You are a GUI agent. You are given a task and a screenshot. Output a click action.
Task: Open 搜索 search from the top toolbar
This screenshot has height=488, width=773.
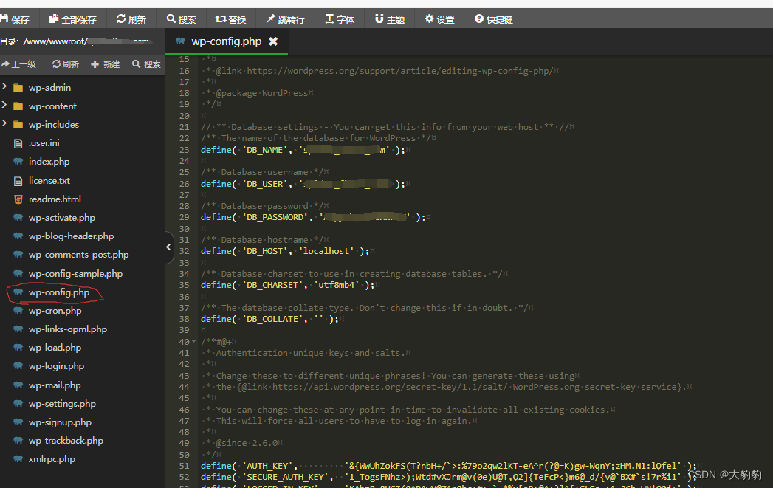tap(182, 19)
